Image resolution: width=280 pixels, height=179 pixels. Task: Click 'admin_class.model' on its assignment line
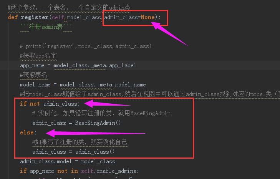coord(46,161)
